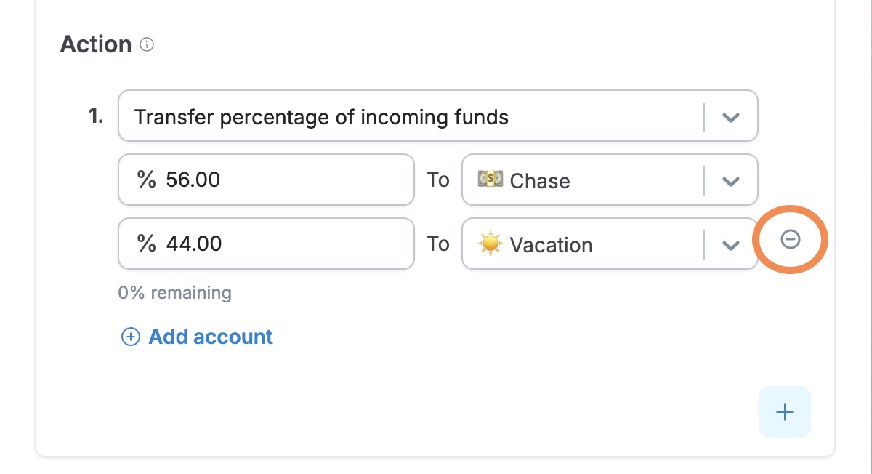
Task: Remove the Vacation account row with minus icon
Action: pyautogui.click(x=790, y=239)
